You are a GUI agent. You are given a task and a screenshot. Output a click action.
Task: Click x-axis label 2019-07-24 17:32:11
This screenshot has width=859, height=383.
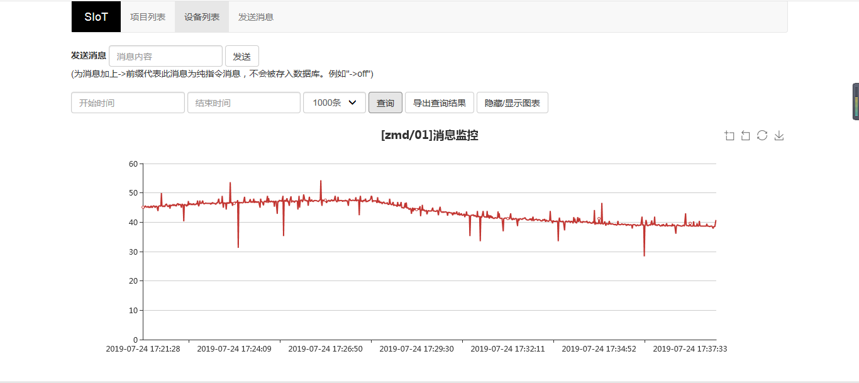507,348
